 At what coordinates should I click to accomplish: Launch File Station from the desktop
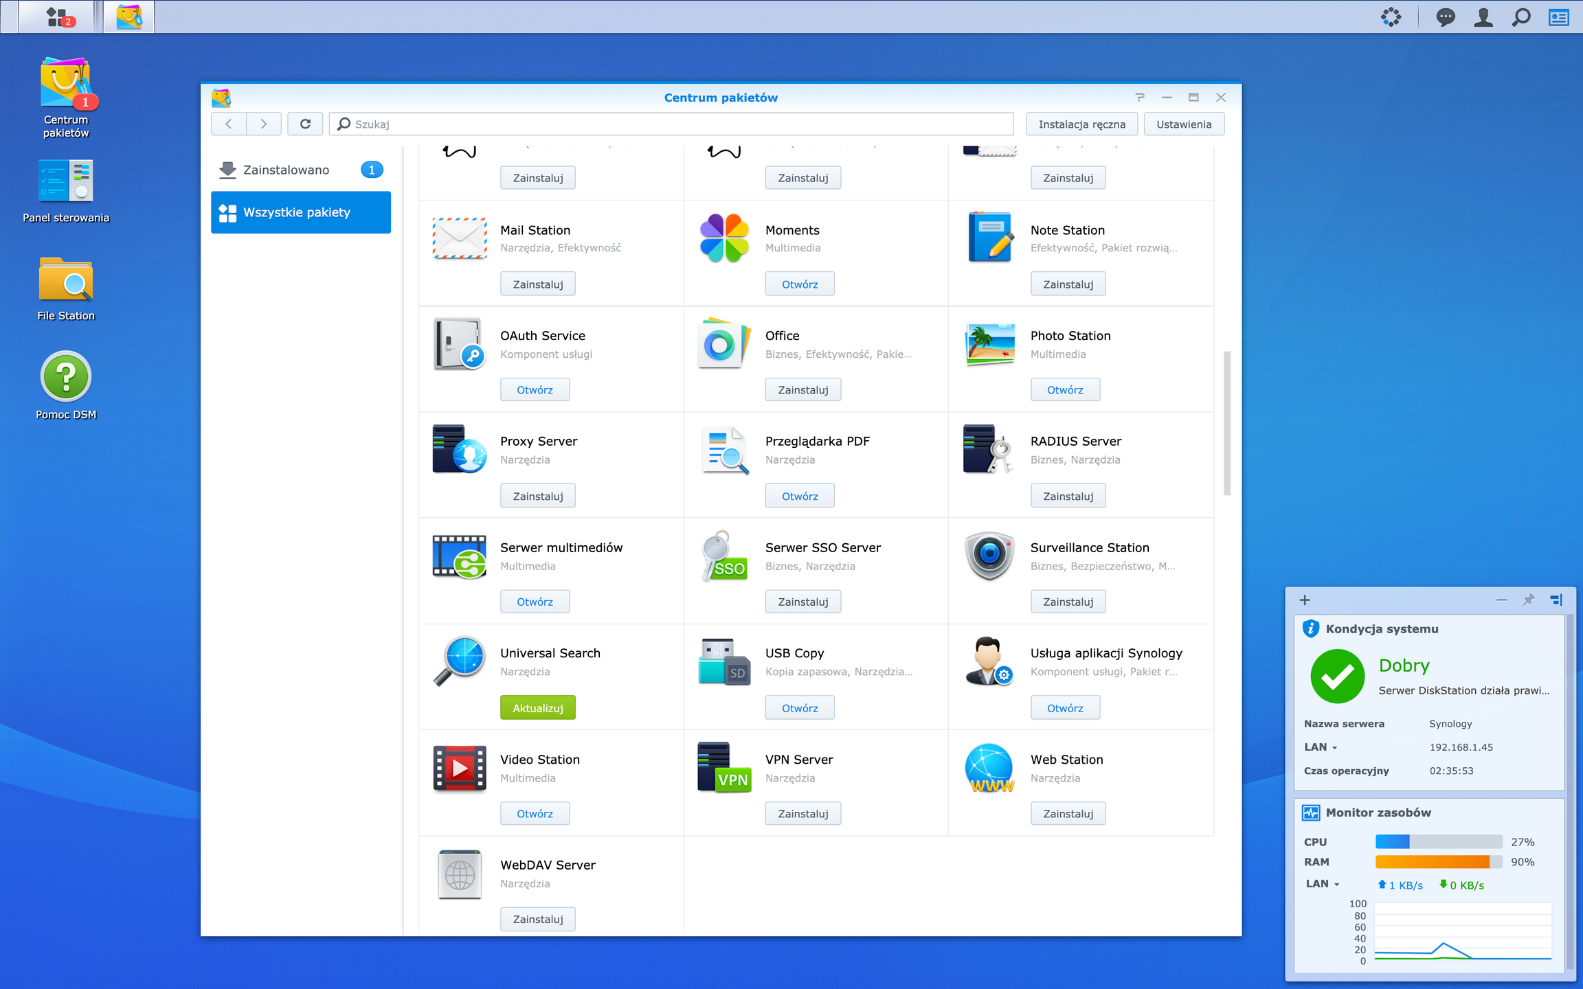point(66,288)
